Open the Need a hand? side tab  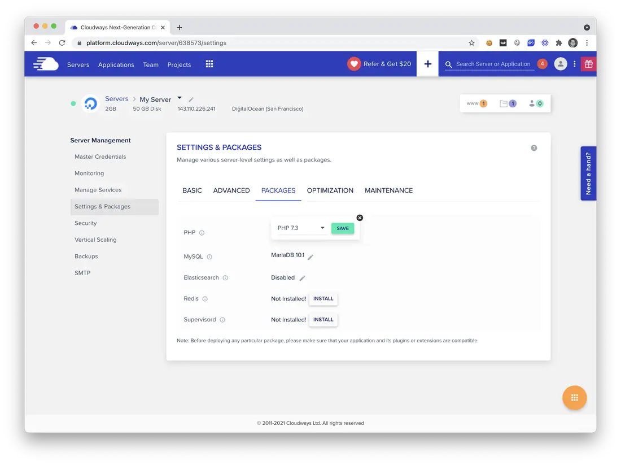tap(588, 173)
